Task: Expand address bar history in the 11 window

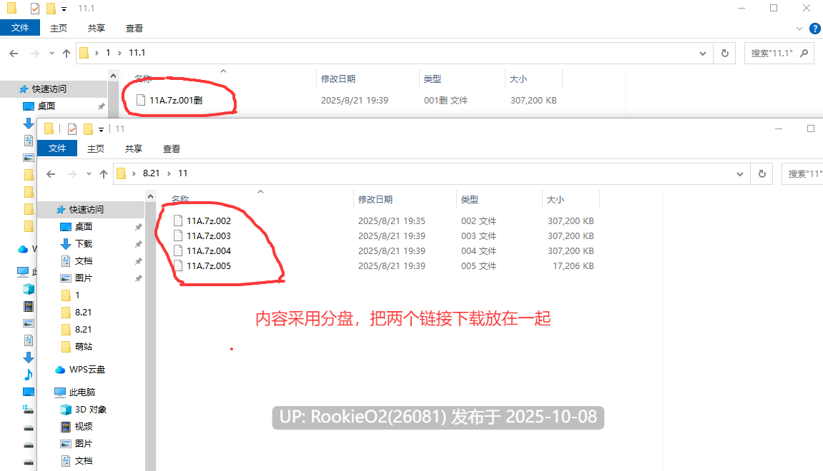Action: 739,174
